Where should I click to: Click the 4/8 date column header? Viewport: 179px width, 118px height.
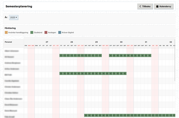[160, 46]
